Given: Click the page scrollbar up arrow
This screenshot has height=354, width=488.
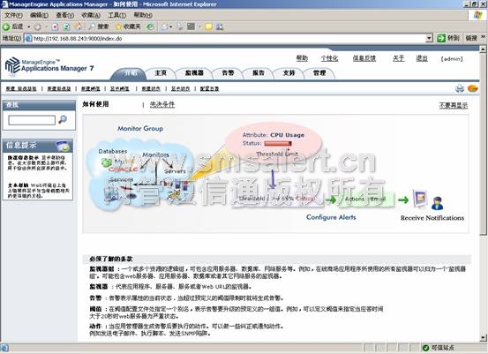Looking at the screenshot, I should click(483, 49).
